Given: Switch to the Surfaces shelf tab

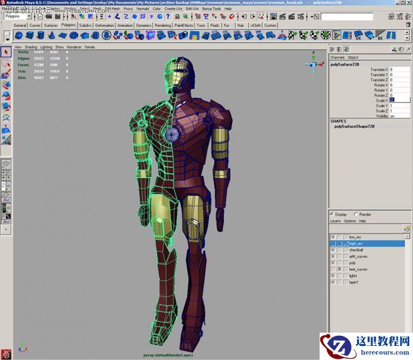Looking at the screenshot, I should pyautogui.click(x=51, y=25).
